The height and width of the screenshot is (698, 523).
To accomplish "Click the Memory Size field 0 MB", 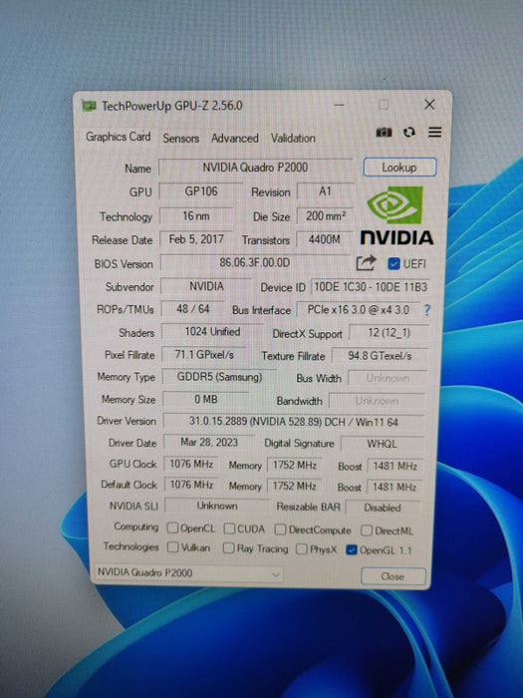I will [206, 399].
